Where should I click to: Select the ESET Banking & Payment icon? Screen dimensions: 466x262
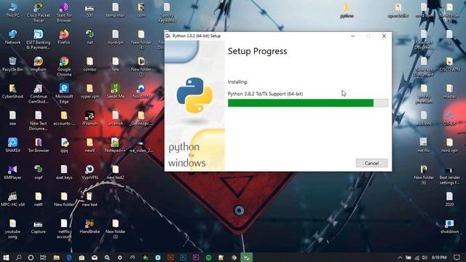[x=39, y=39]
